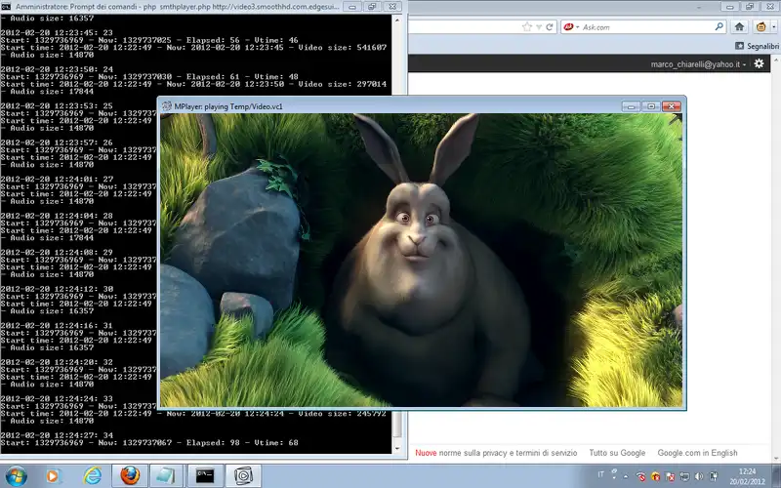Click the command prompt scrollbar thumb

(397, 424)
